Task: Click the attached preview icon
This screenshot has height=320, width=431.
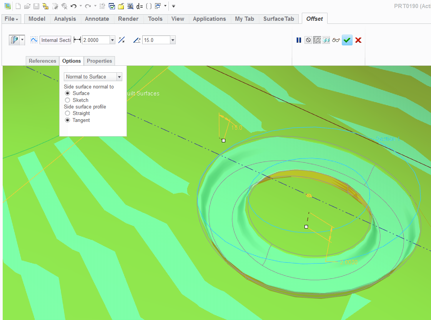Action: pos(326,40)
